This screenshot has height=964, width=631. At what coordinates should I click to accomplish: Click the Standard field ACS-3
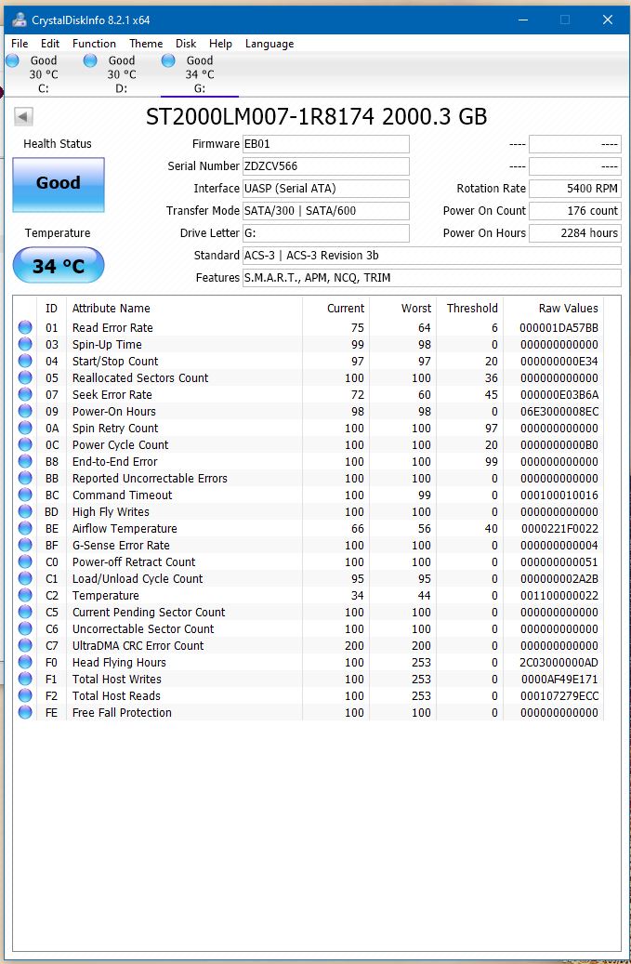pyautogui.click(x=432, y=255)
